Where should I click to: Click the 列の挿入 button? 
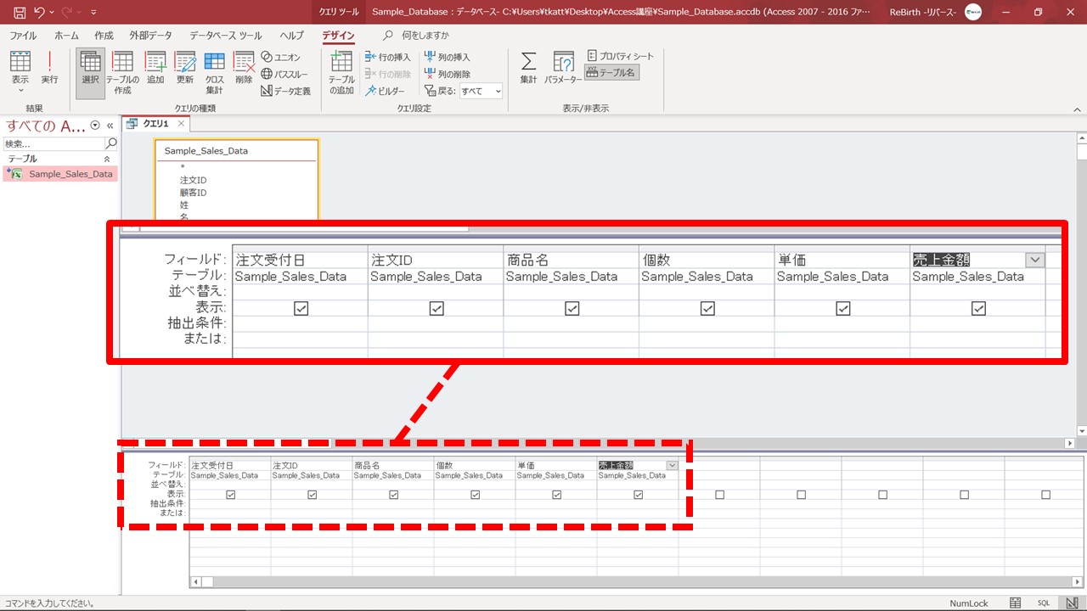pos(447,57)
